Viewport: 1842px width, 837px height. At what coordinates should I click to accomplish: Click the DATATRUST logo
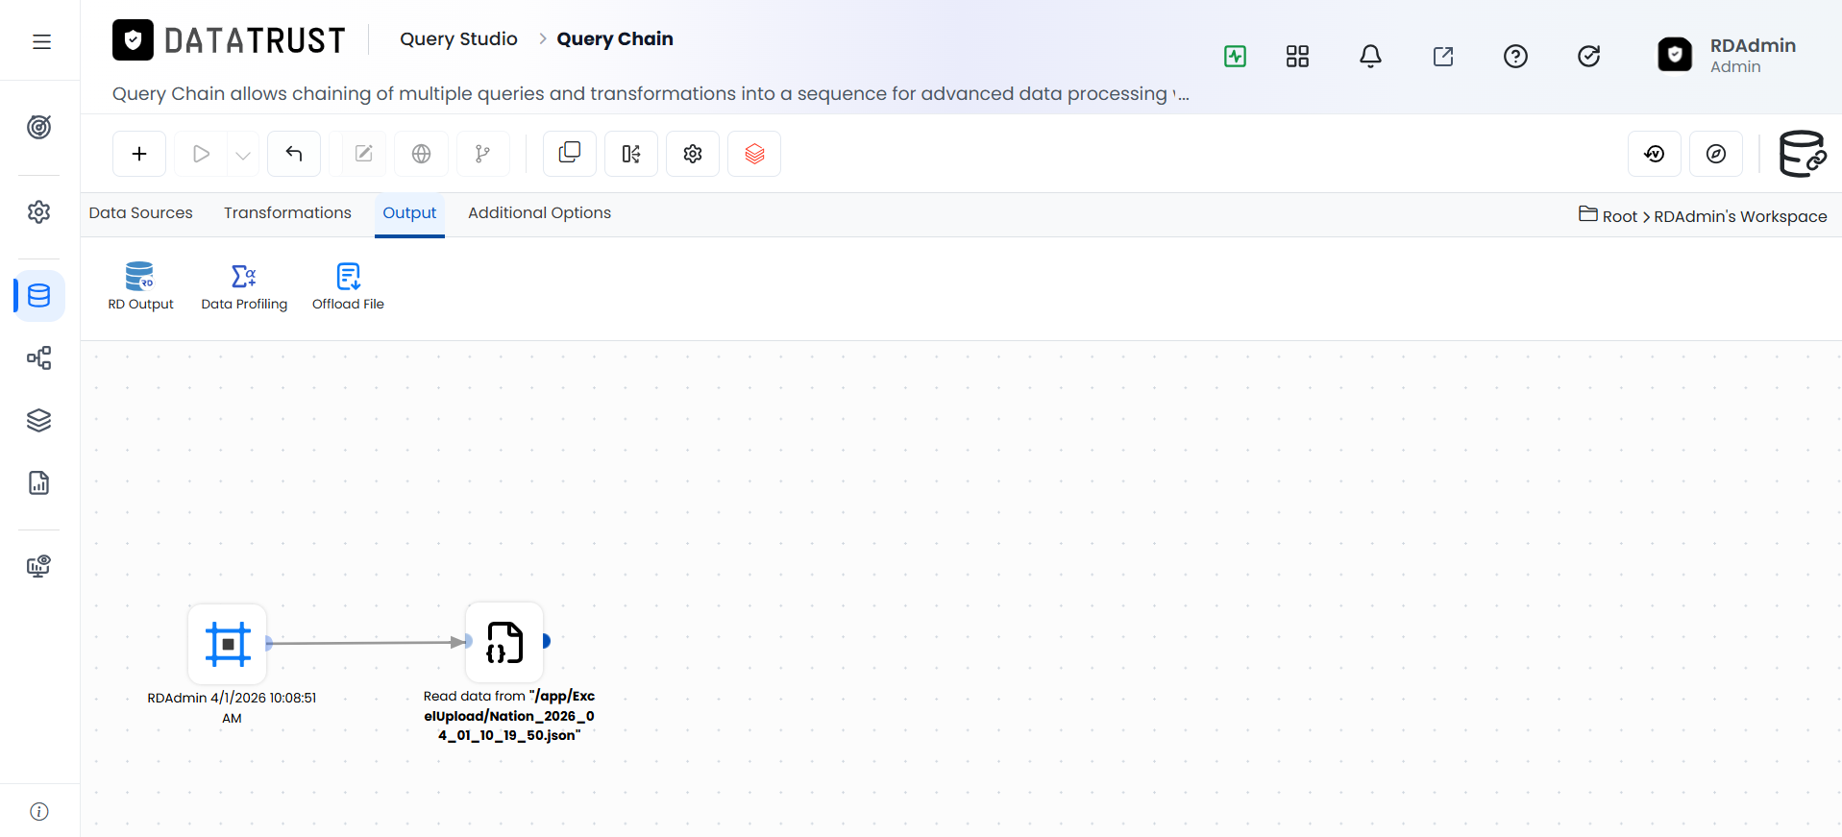pos(229,40)
